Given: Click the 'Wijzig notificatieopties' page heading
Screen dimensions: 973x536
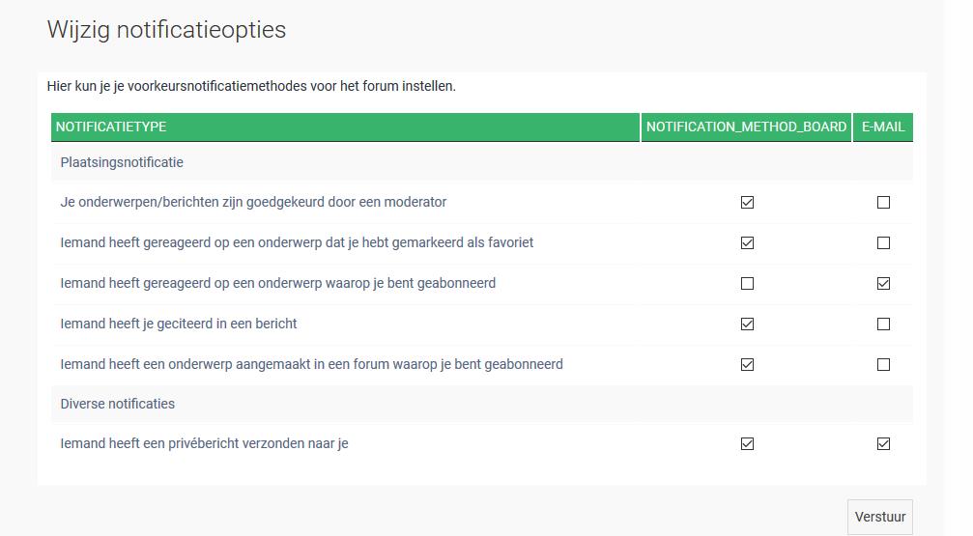Looking at the screenshot, I should [x=166, y=30].
